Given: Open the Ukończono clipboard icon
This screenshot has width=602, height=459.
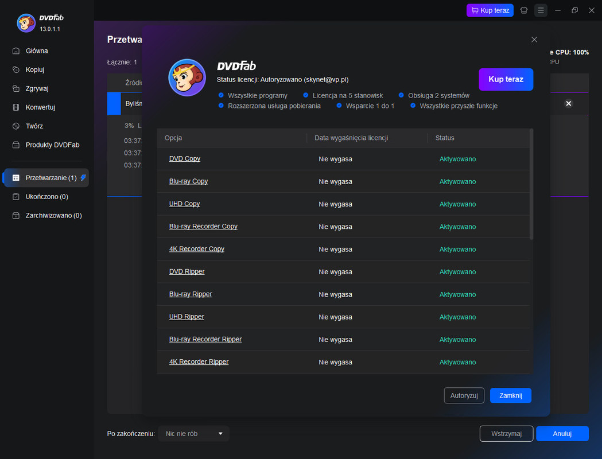Looking at the screenshot, I should [x=15, y=196].
